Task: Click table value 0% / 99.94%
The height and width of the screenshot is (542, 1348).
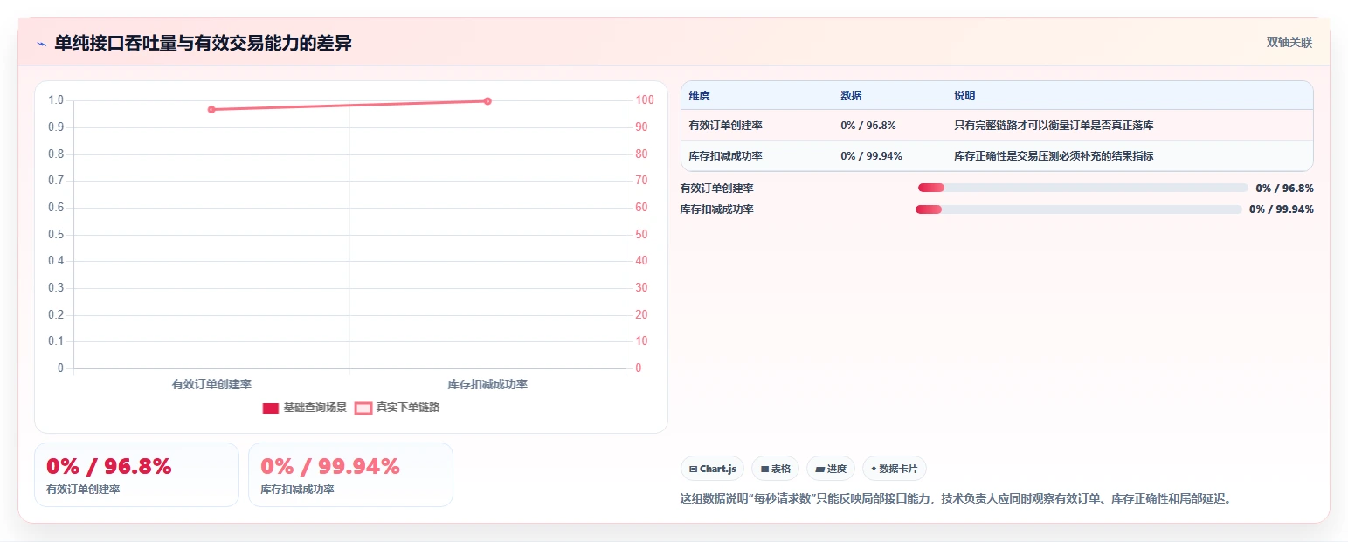Action: [x=871, y=156]
